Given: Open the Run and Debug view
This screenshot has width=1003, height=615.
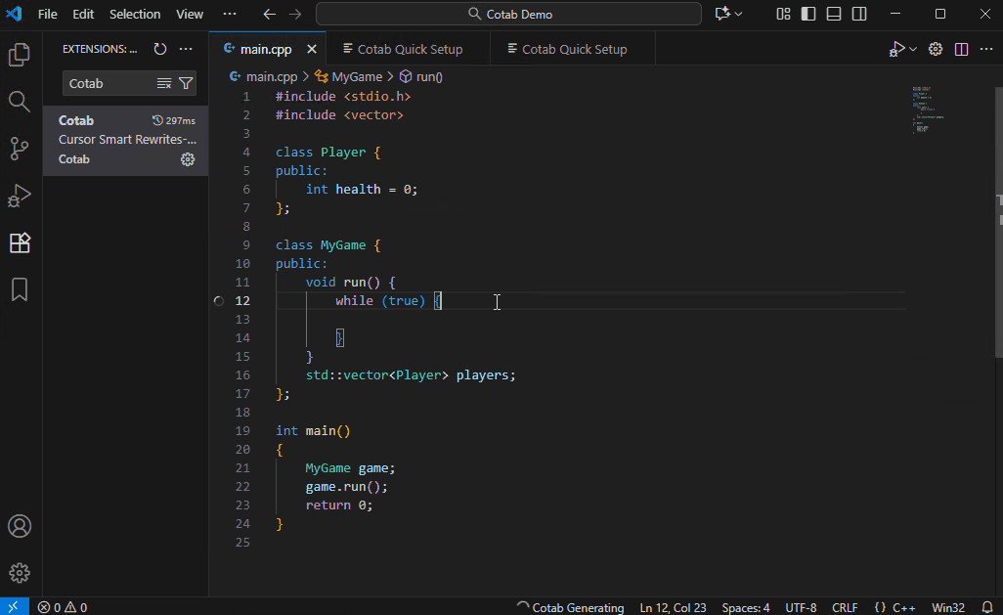Looking at the screenshot, I should pos(20,196).
